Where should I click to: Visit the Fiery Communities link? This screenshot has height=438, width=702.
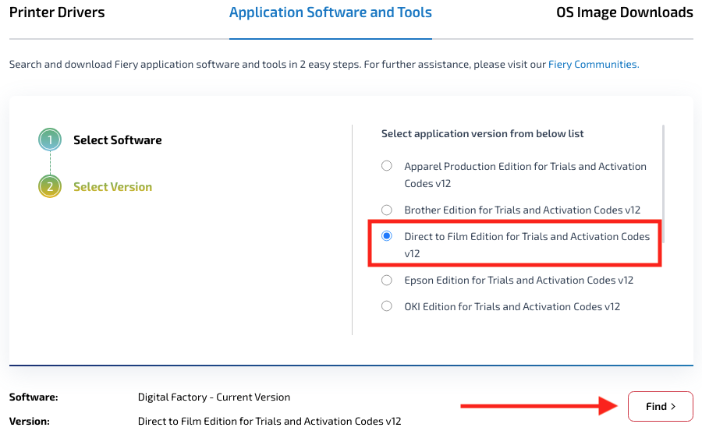tap(594, 65)
